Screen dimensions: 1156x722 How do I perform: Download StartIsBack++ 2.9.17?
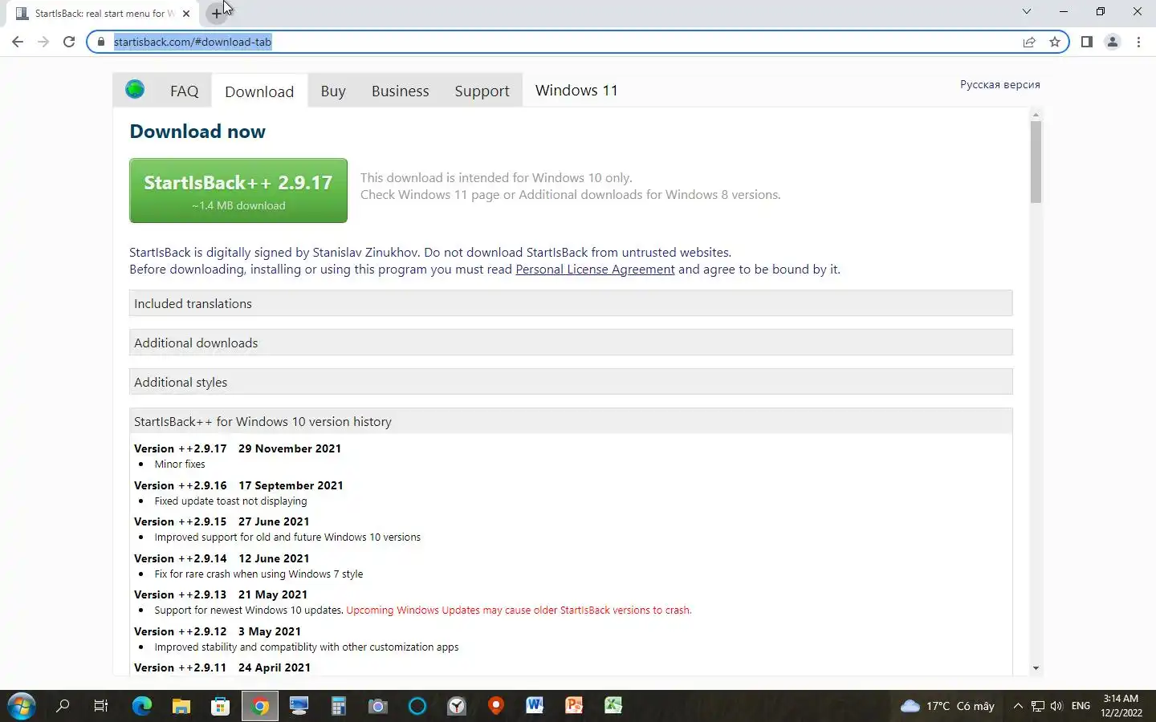point(238,190)
